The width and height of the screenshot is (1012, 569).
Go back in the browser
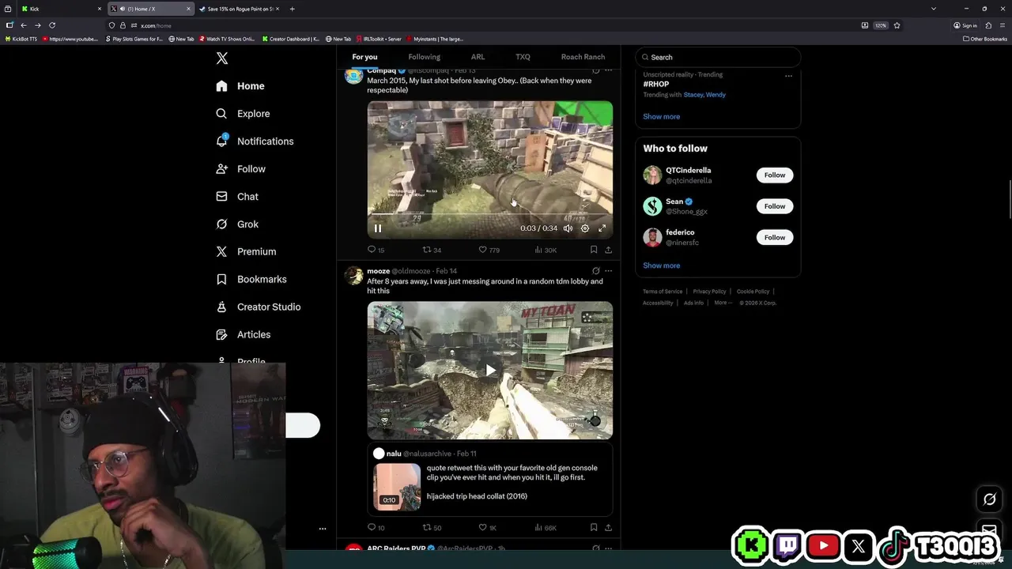point(24,25)
